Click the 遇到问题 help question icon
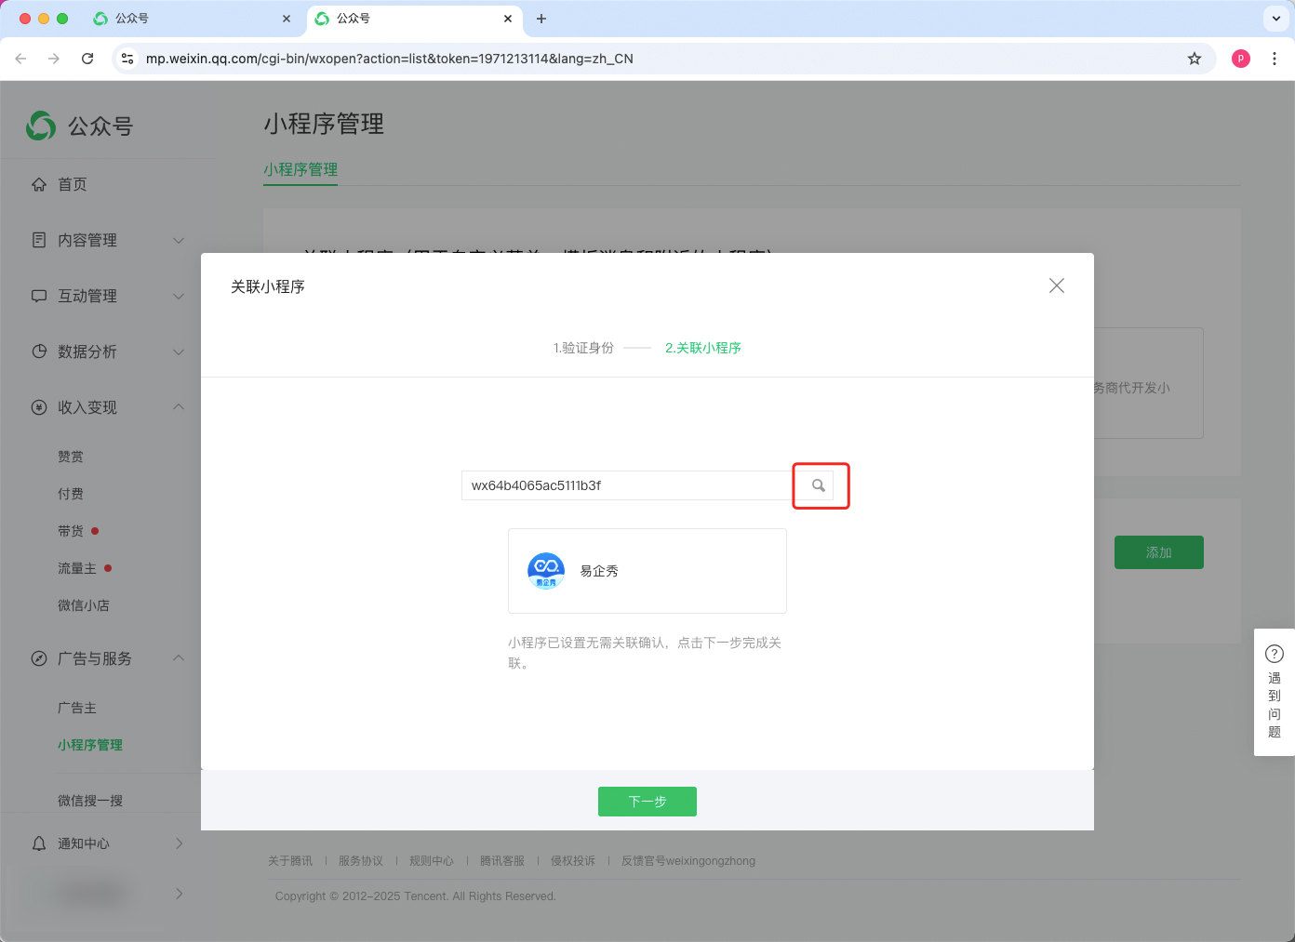 (1274, 654)
